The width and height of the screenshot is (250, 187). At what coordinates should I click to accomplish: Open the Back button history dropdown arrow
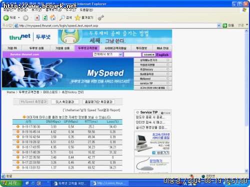click(19, 17)
